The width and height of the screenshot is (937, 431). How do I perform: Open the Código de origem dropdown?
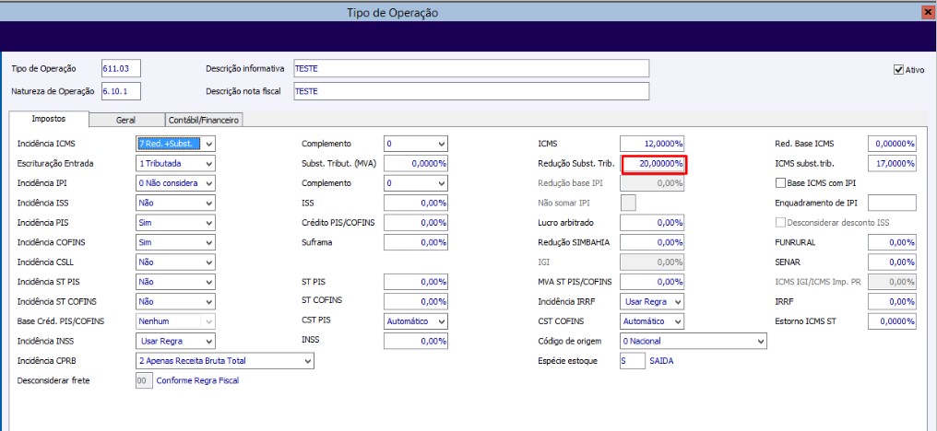(x=694, y=341)
